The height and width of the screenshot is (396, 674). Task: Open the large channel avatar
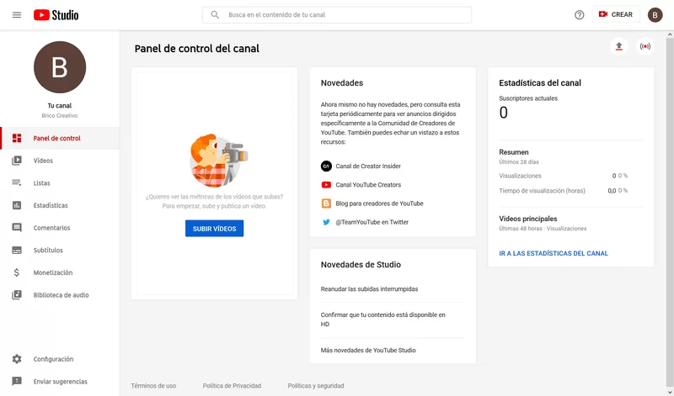tap(60, 67)
